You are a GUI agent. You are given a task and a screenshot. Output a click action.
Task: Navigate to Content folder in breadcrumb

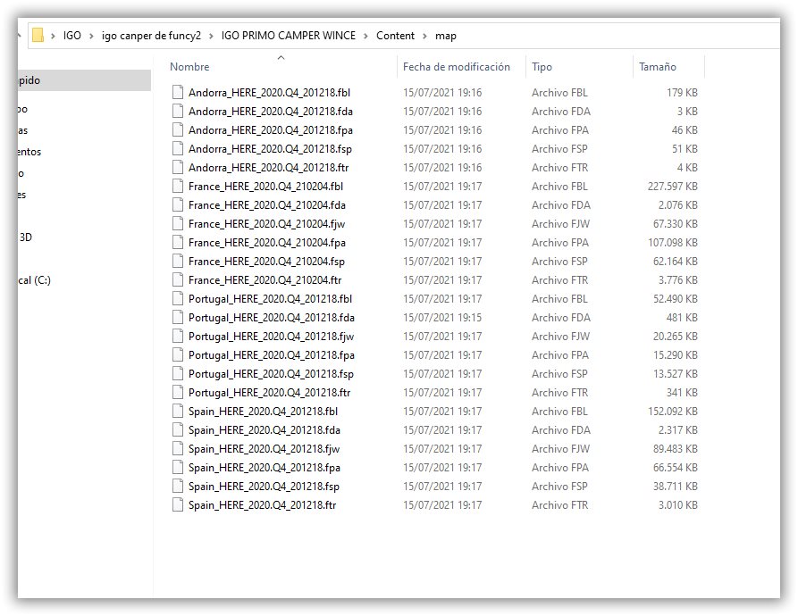395,36
